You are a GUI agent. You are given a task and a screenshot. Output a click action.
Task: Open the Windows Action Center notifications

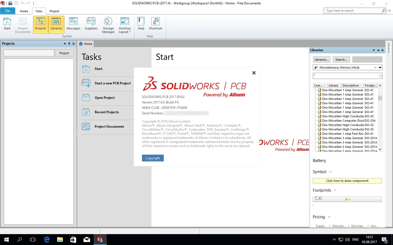[x=385, y=240]
